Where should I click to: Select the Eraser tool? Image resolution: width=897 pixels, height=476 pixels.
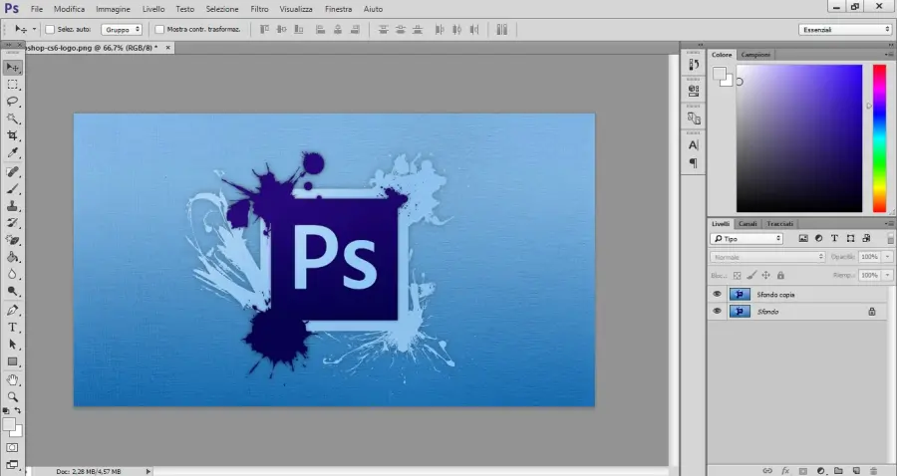click(13, 241)
